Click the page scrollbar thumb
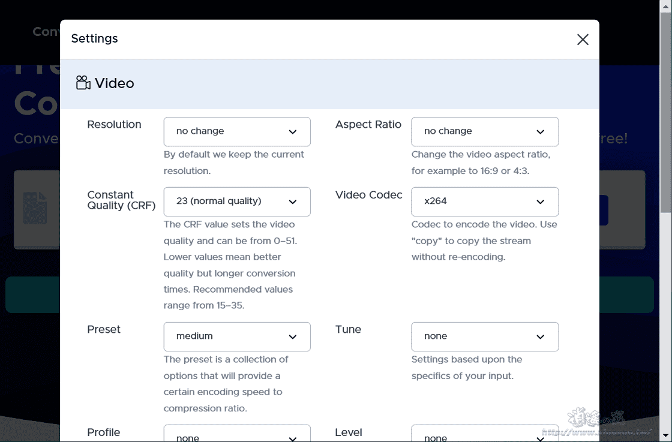672x442 pixels. coord(665,108)
